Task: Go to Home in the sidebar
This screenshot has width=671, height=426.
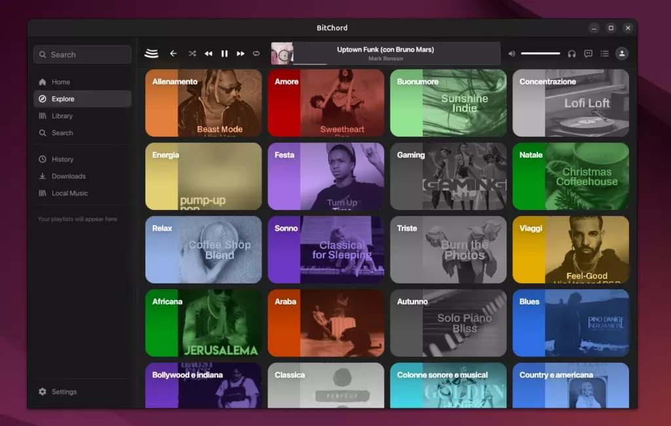Action: (82, 82)
